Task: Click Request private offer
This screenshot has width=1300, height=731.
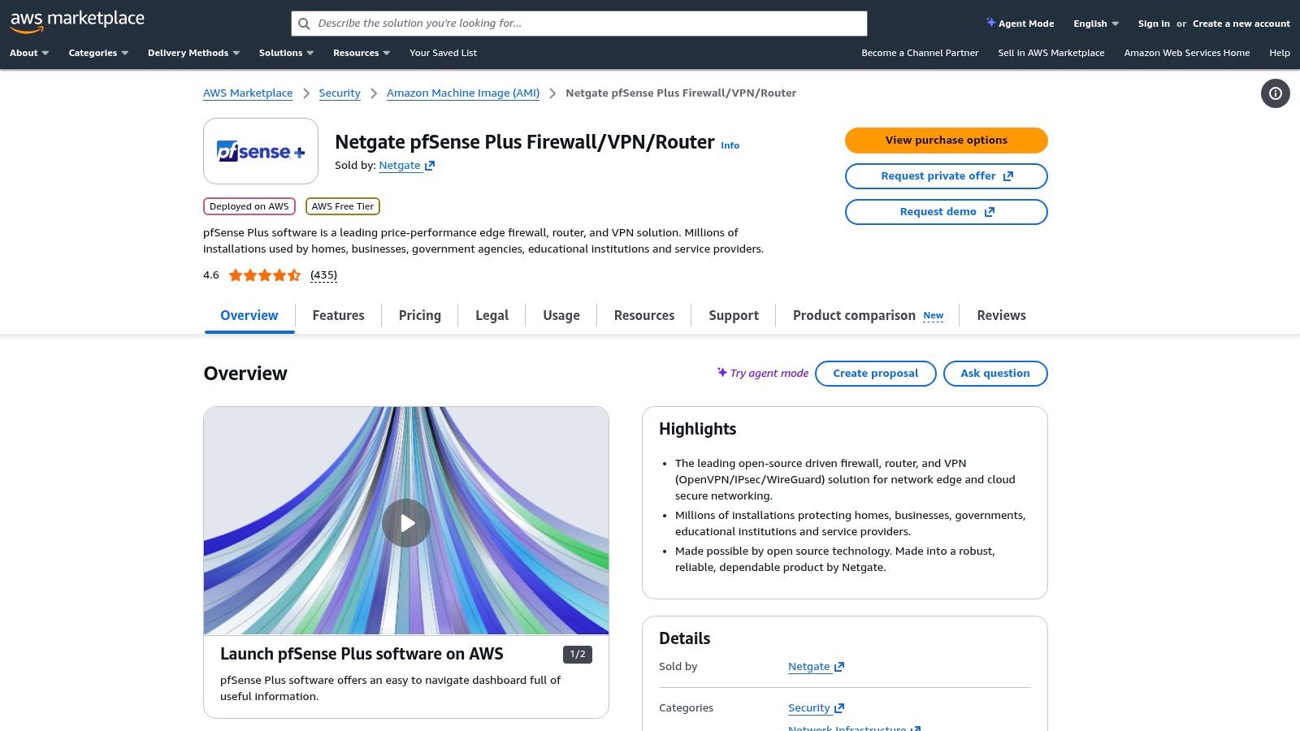Action: click(x=946, y=175)
